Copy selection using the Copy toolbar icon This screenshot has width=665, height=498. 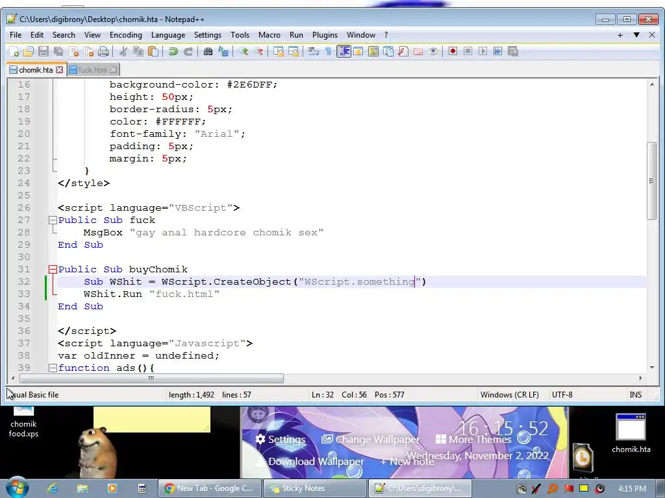138,51
